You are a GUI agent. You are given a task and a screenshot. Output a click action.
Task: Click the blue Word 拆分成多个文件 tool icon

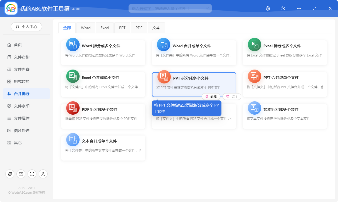point(73,45)
